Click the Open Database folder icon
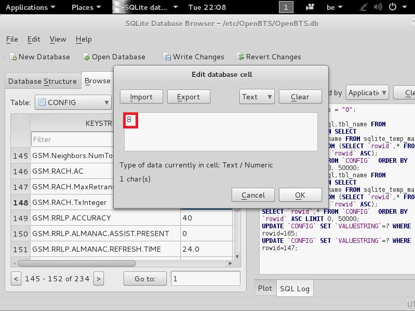This screenshot has width=415, height=311. pyautogui.click(x=86, y=57)
